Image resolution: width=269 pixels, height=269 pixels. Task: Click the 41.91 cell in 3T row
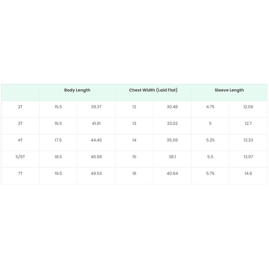point(96,123)
